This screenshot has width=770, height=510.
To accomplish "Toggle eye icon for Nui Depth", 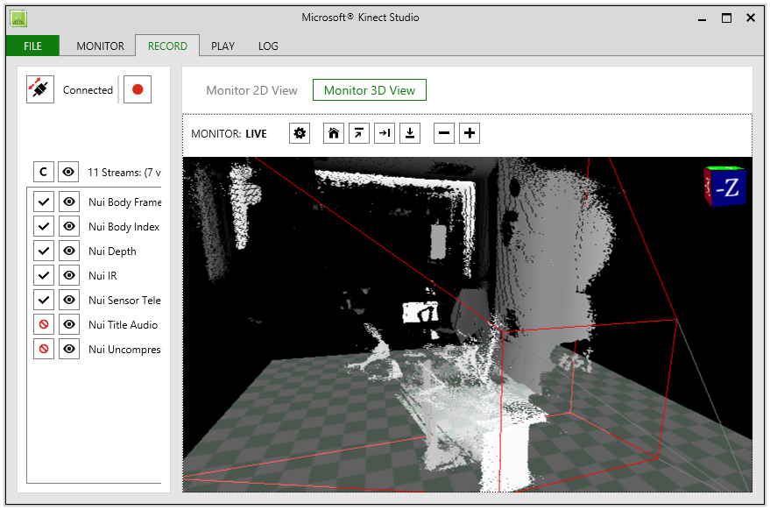I will click(69, 251).
